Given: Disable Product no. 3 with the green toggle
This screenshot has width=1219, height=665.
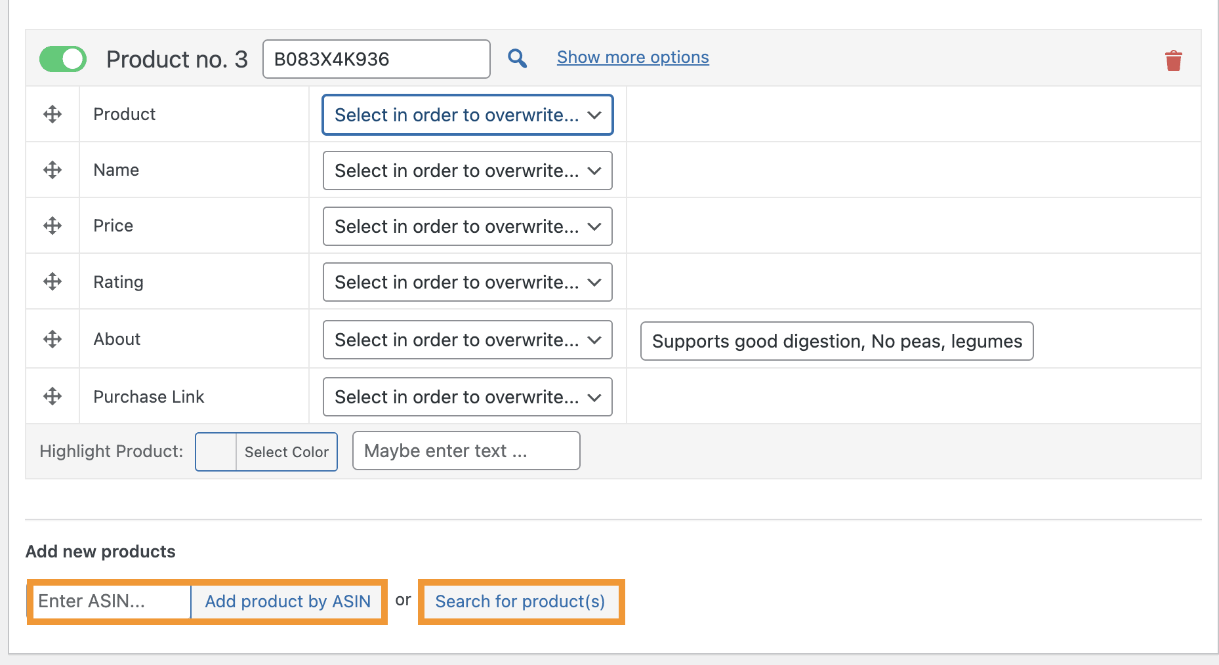Looking at the screenshot, I should (62, 58).
